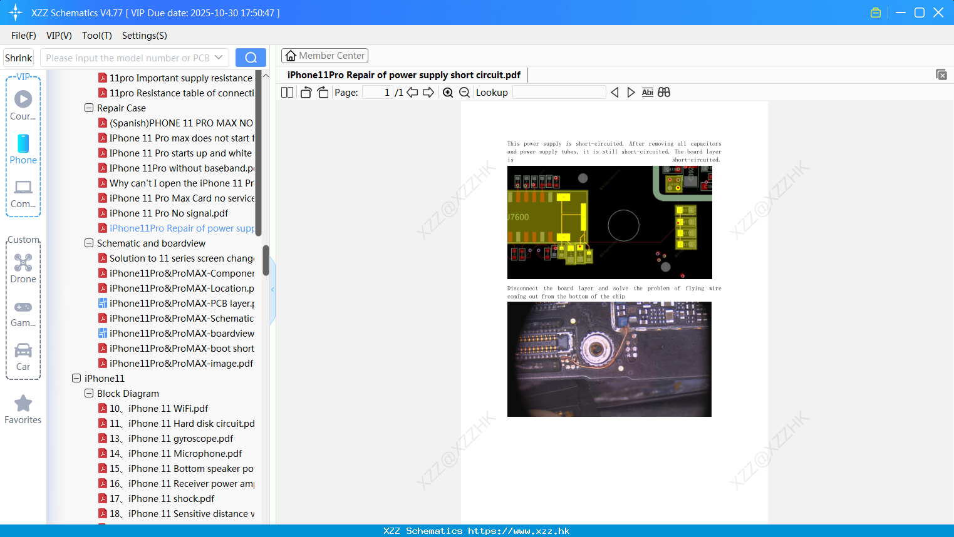Find previous lookup match

pos(614,92)
